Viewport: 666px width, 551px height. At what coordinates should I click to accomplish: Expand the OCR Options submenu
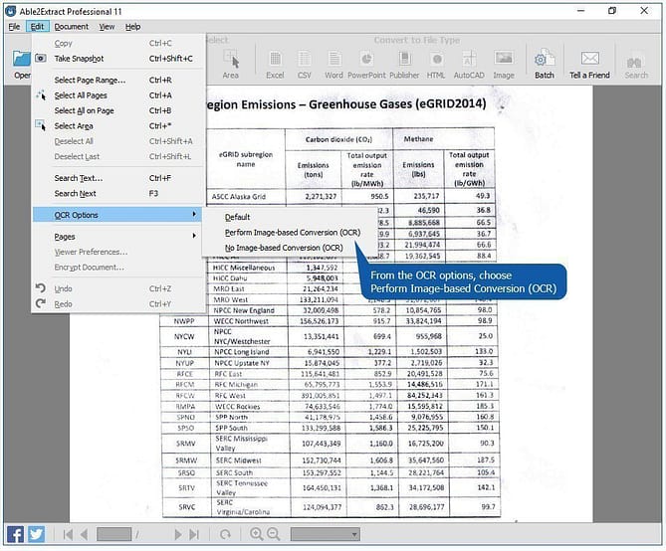pos(118,215)
